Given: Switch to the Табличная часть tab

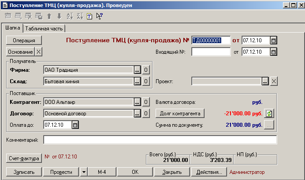Looking at the screenshot, I should pos(44,29).
